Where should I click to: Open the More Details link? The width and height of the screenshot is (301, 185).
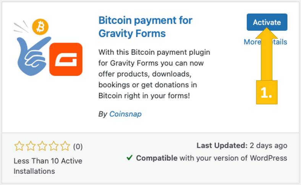252,42
